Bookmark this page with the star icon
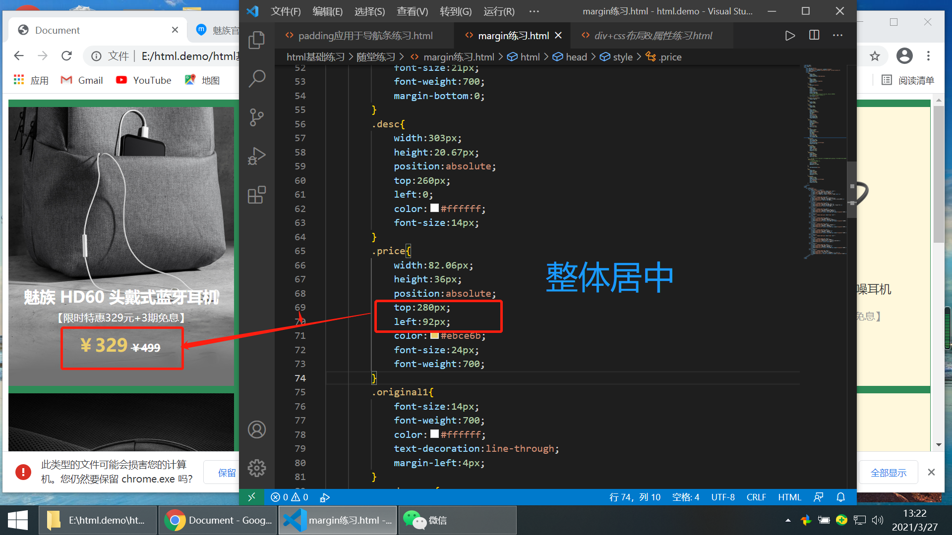Viewport: 952px width, 535px height. coord(875,56)
